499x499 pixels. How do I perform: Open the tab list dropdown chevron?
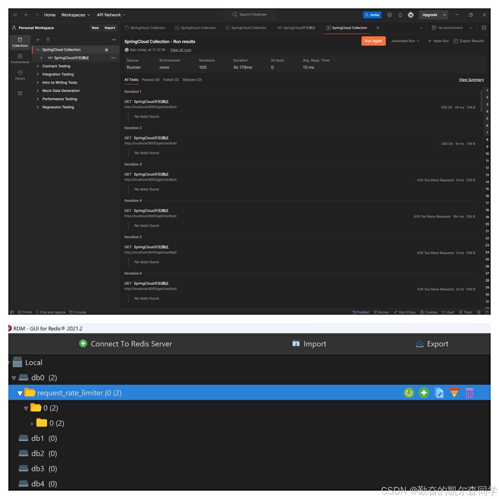point(421,28)
